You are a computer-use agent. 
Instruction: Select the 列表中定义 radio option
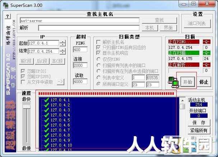click(x=98, y=78)
